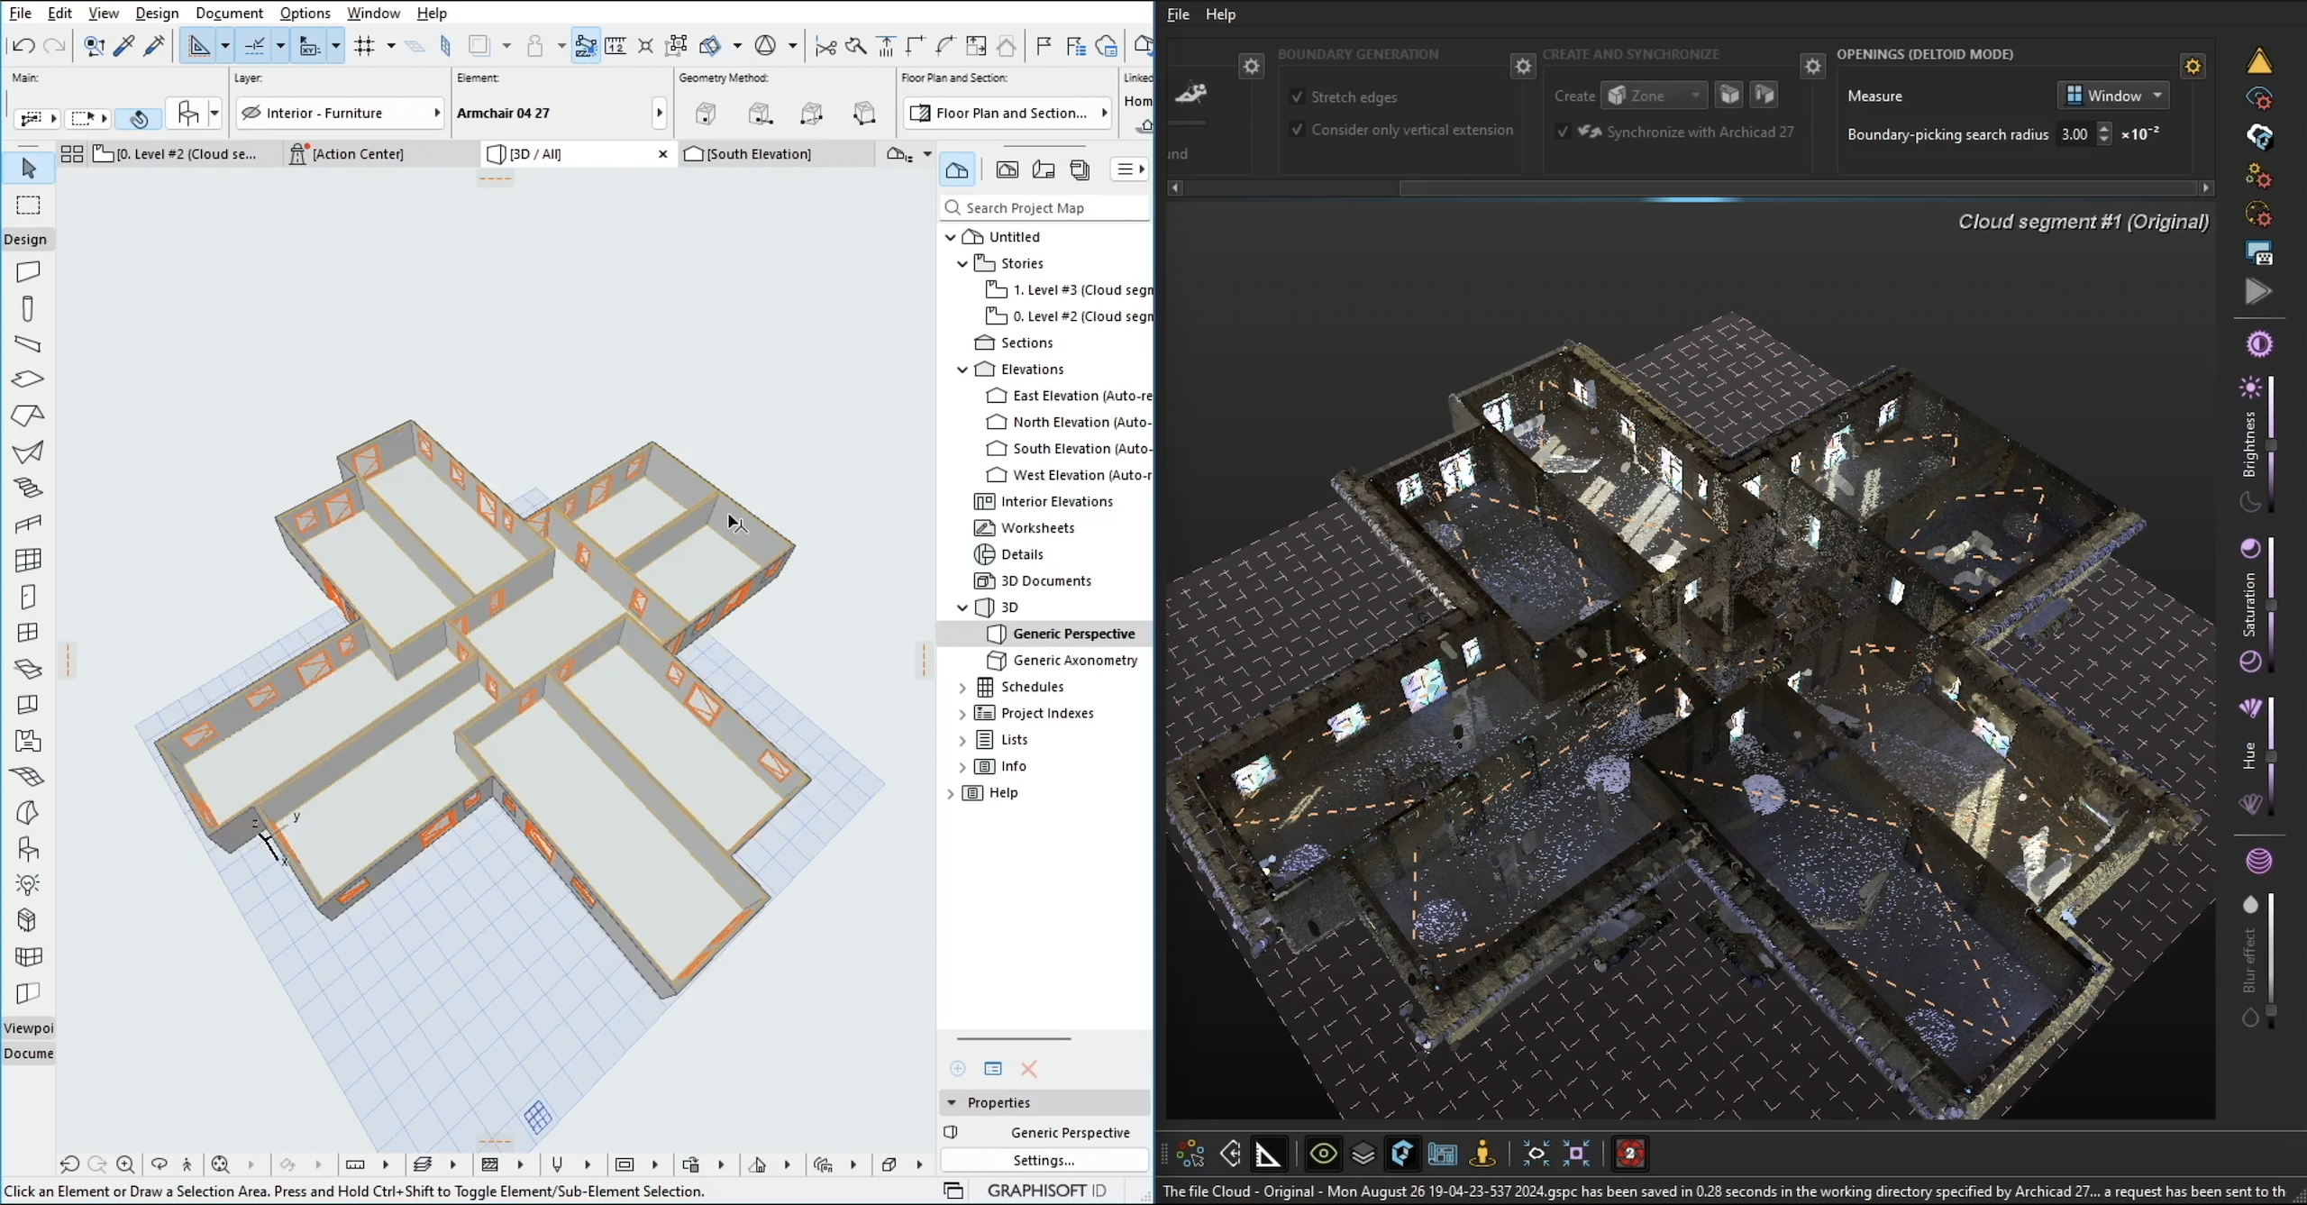This screenshot has width=2307, height=1205.
Task: Expand the Schedules tree node
Action: point(962,688)
